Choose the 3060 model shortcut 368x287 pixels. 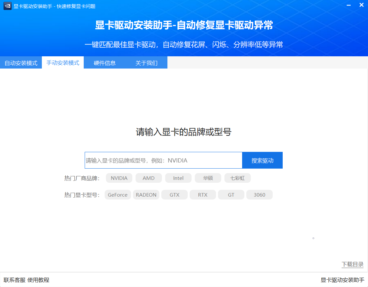coord(259,195)
